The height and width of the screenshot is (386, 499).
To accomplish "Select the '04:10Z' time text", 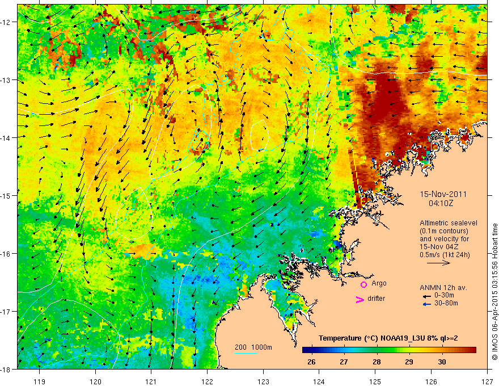I will coord(441,203).
